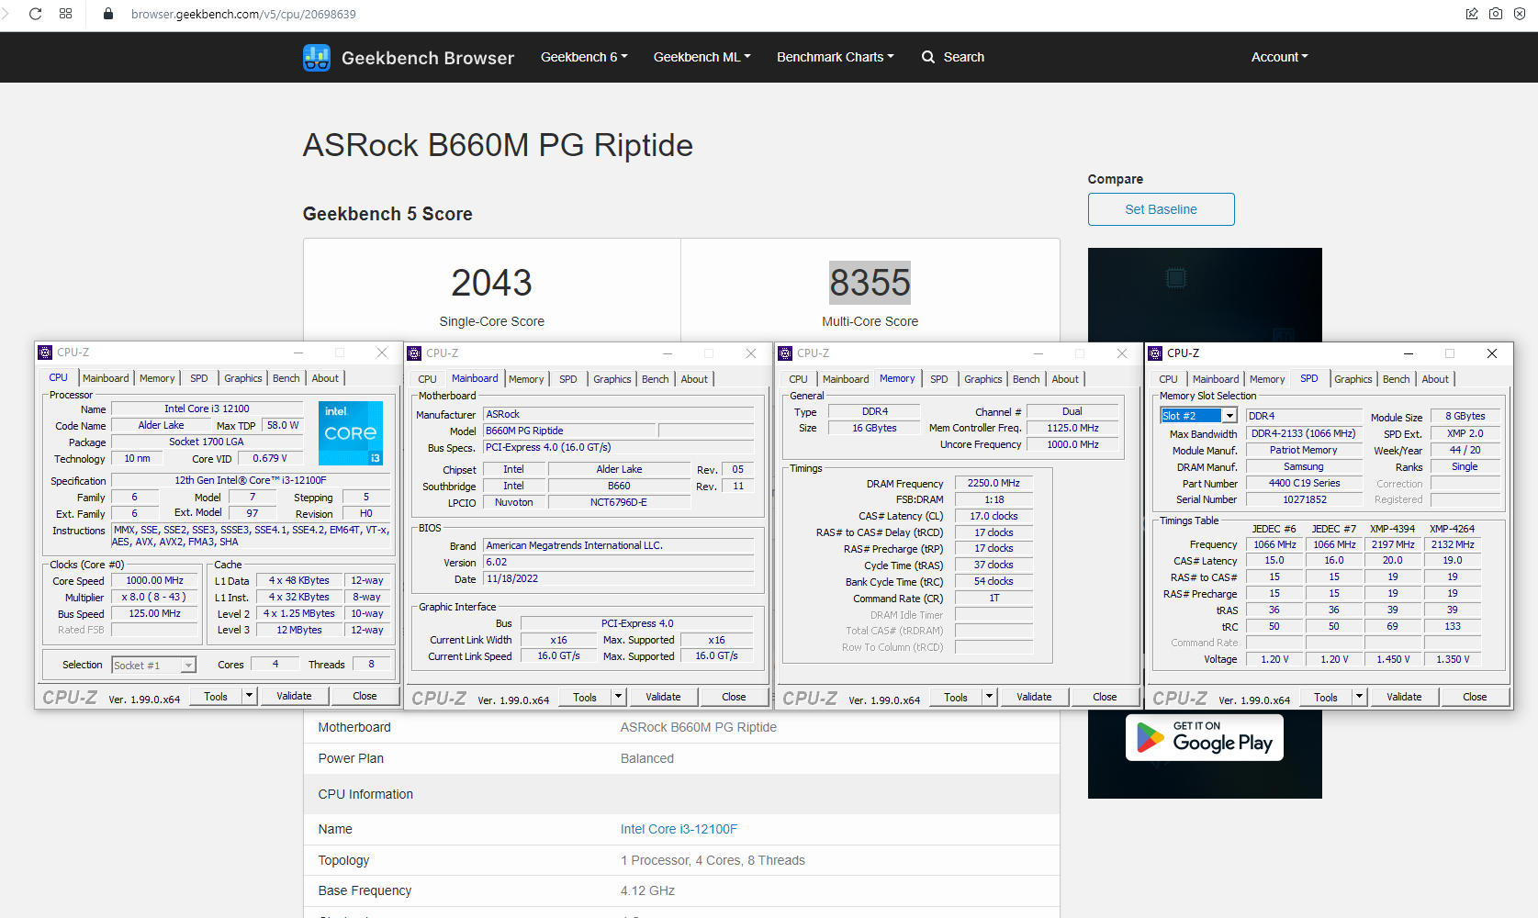
Task: Open Memory tab in Mainboard CPU-Z window
Action: click(x=526, y=379)
